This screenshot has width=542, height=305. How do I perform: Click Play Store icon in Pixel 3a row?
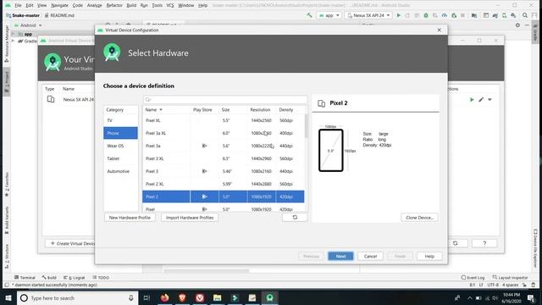[204, 146]
